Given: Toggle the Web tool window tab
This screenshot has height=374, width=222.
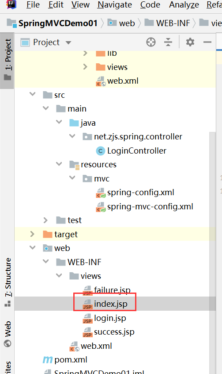Looking at the screenshot, I should click(x=8, y=333).
